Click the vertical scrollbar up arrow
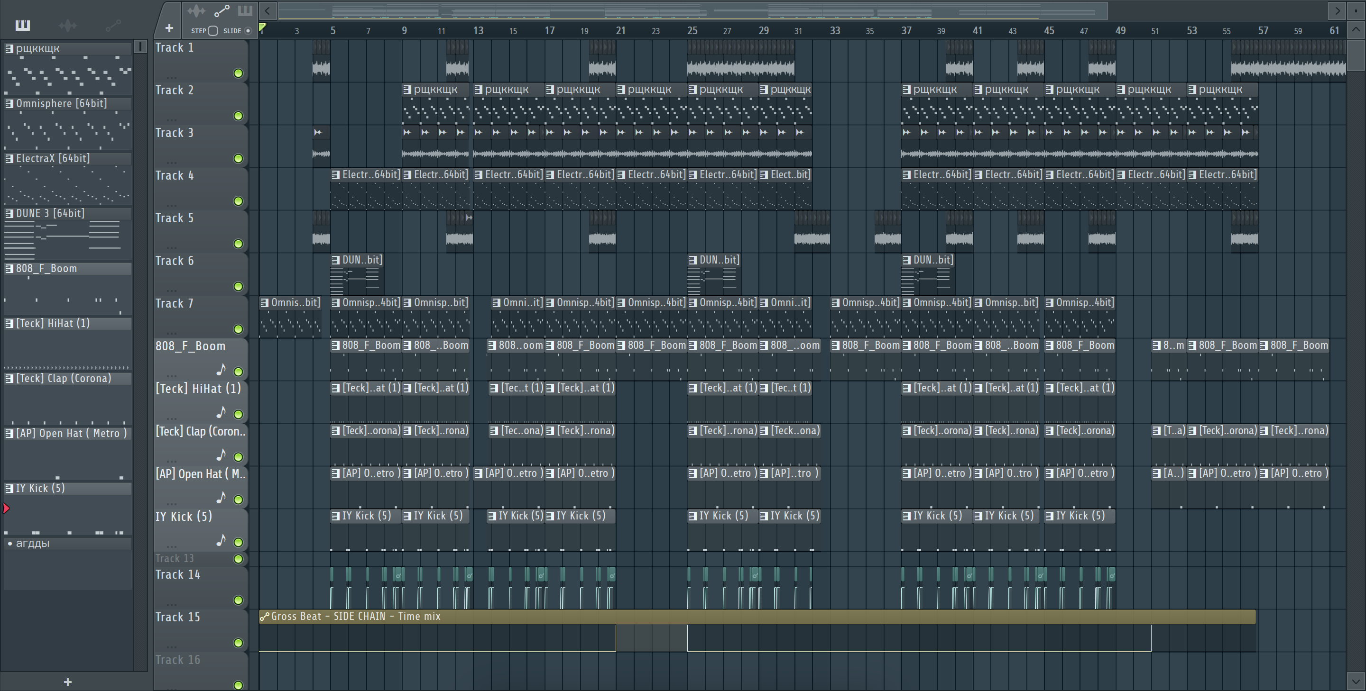The height and width of the screenshot is (691, 1366). (x=1357, y=30)
